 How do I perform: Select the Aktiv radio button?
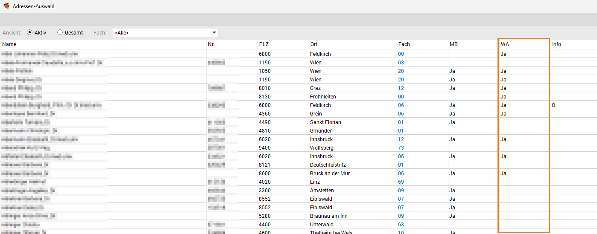pyautogui.click(x=30, y=32)
